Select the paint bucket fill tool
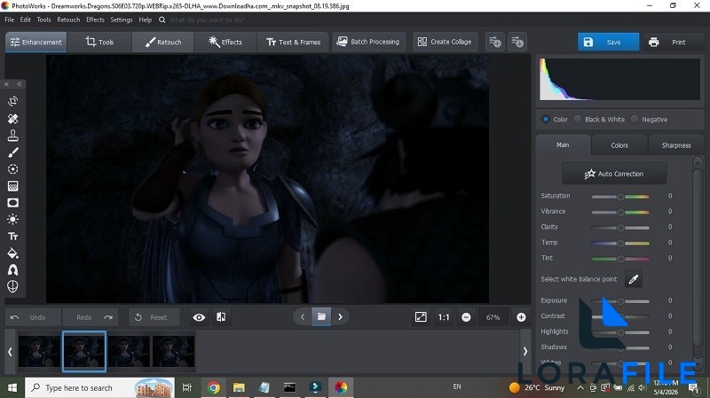The height and width of the screenshot is (398, 710). [x=12, y=254]
